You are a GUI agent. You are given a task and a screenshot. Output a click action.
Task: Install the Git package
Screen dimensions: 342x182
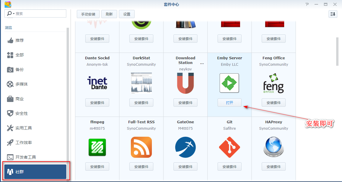tap(230, 167)
